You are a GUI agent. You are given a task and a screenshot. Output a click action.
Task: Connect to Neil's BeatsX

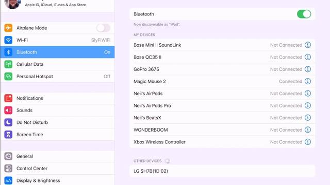pyautogui.click(x=222, y=118)
